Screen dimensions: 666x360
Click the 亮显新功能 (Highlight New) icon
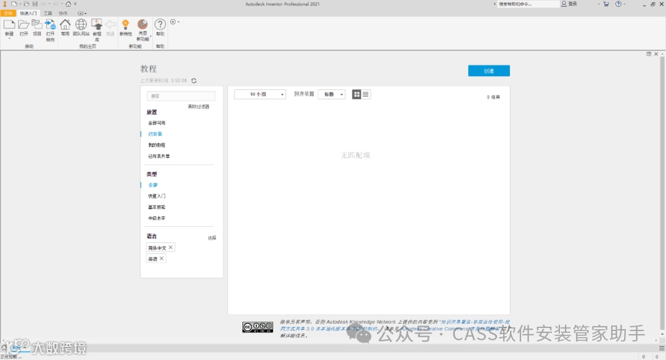click(x=142, y=25)
